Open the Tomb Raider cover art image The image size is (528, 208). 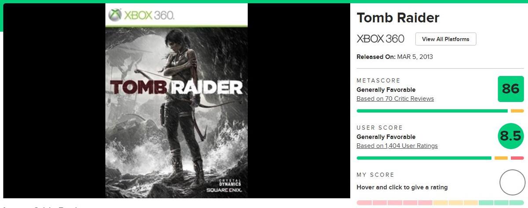[x=176, y=101]
